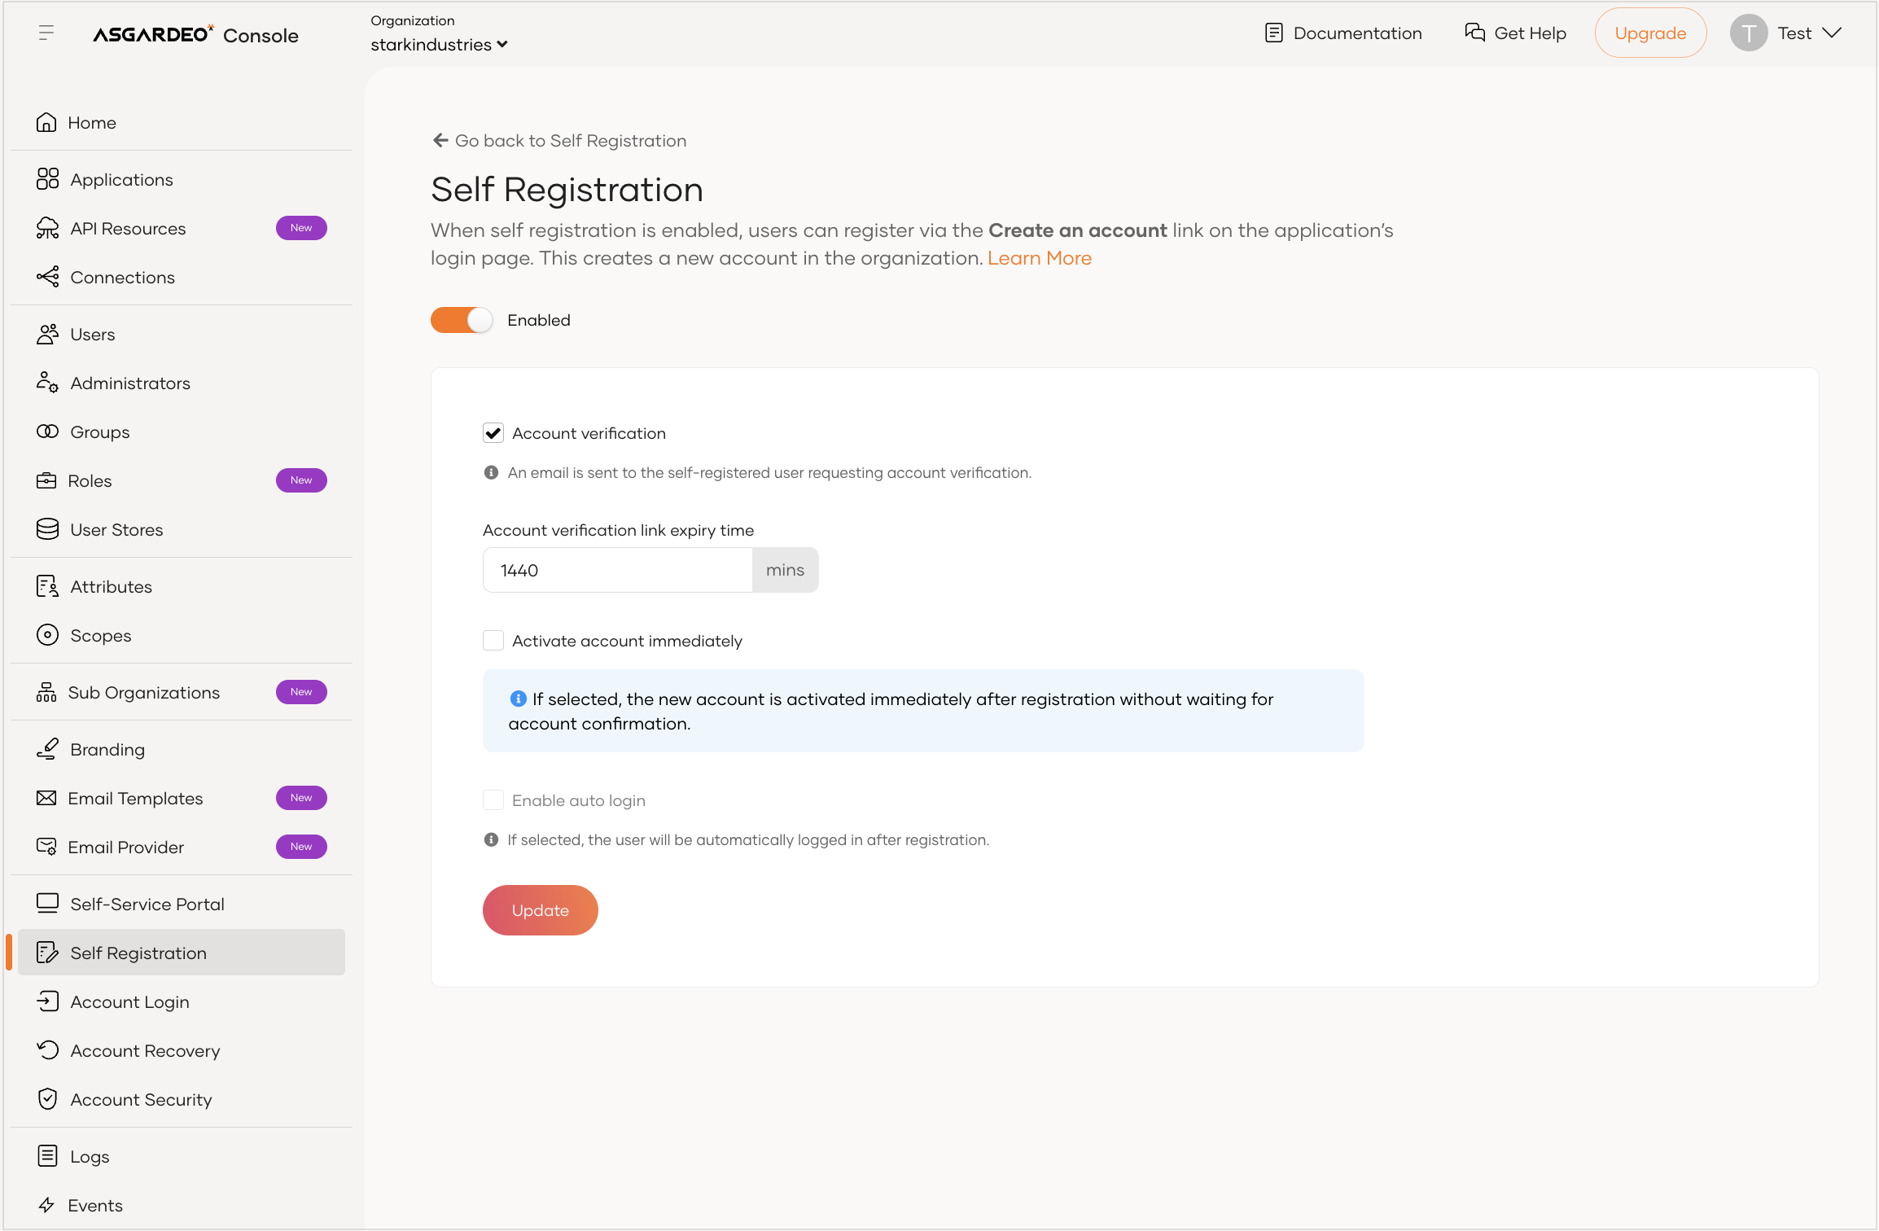Screen dimensions: 1879x1231
Task: Click the Go back arrow link
Action: click(x=441, y=140)
